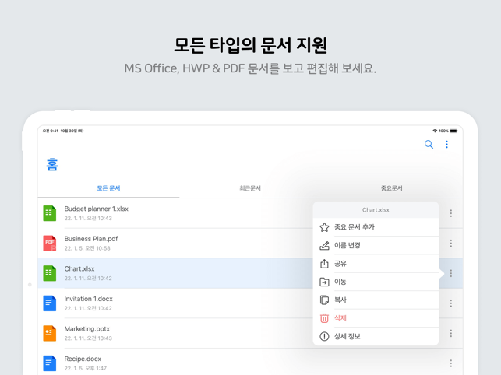The width and height of the screenshot is (501, 375).
Task: Switch to the 모든 문서 tab
Action: (x=108, y=188)
